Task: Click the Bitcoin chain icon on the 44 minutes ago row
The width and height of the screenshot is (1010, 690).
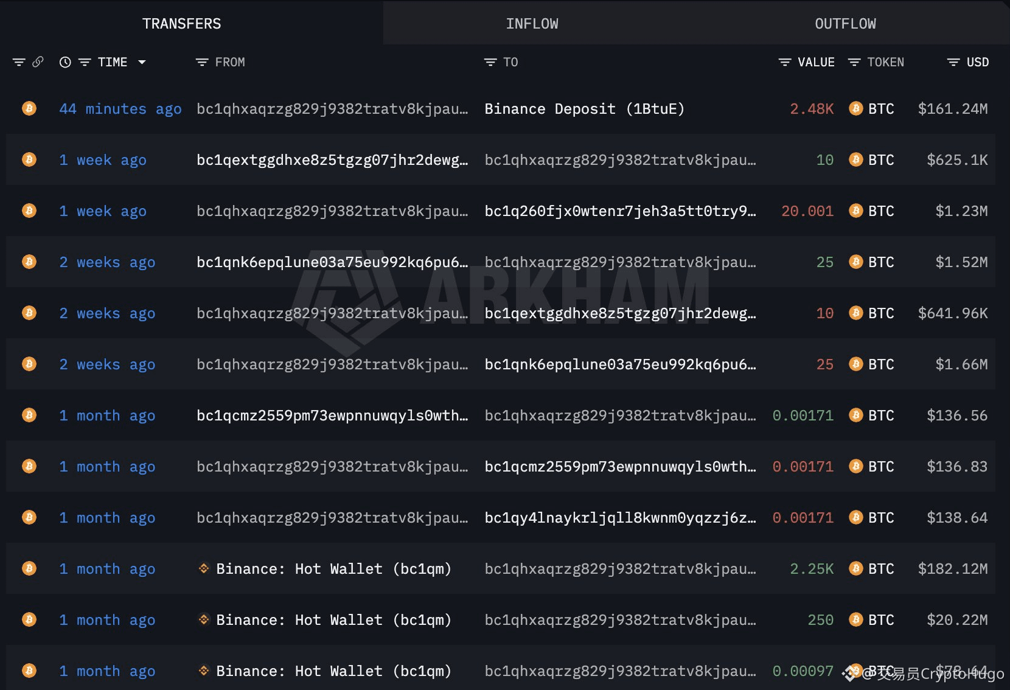Action: (x=29, y=108)
